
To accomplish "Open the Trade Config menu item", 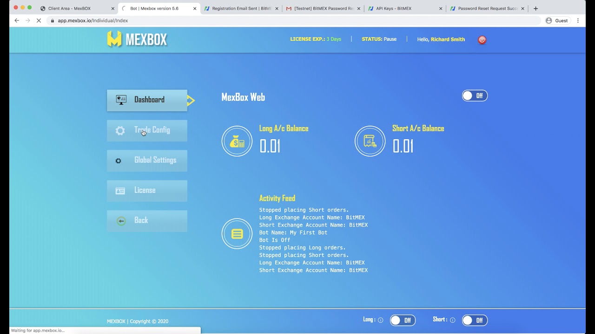I will click(147, 131).
